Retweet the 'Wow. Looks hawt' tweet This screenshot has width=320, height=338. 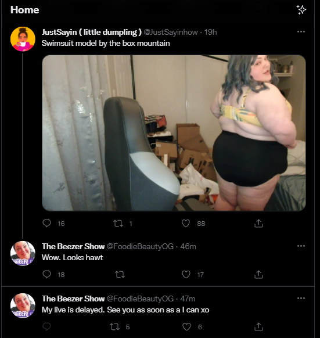pyautogui.click(x=120, y=275)
